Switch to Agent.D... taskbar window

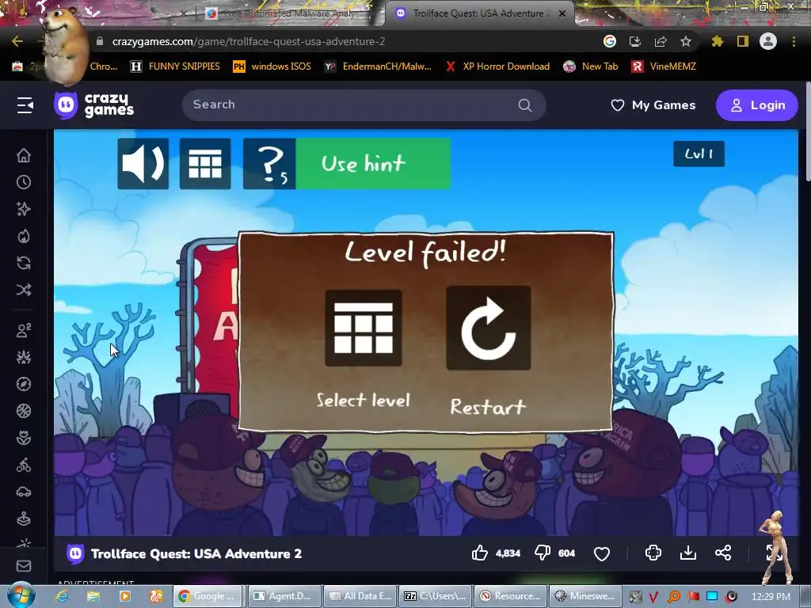285,596
